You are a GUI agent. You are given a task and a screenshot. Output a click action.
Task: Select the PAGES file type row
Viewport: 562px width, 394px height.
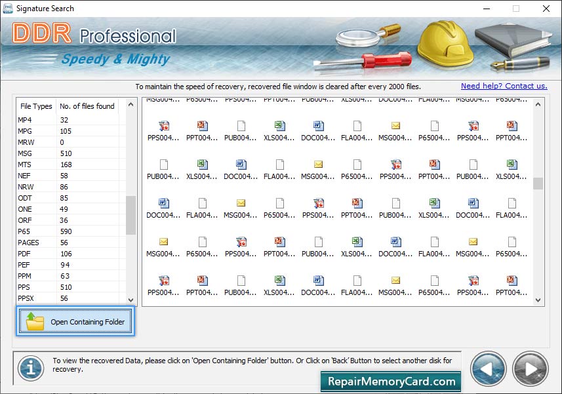tap(71, 242)
